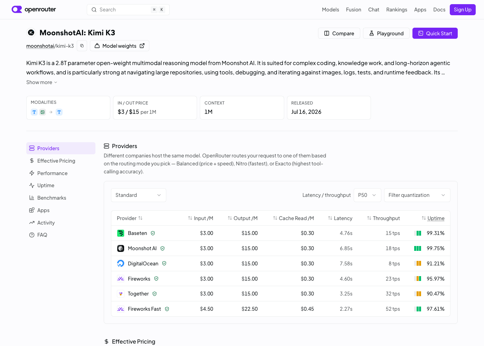Click the shield badge next to Moonshot AI
The width and height of the screenshot is (484, 346).
click(162, 248)
